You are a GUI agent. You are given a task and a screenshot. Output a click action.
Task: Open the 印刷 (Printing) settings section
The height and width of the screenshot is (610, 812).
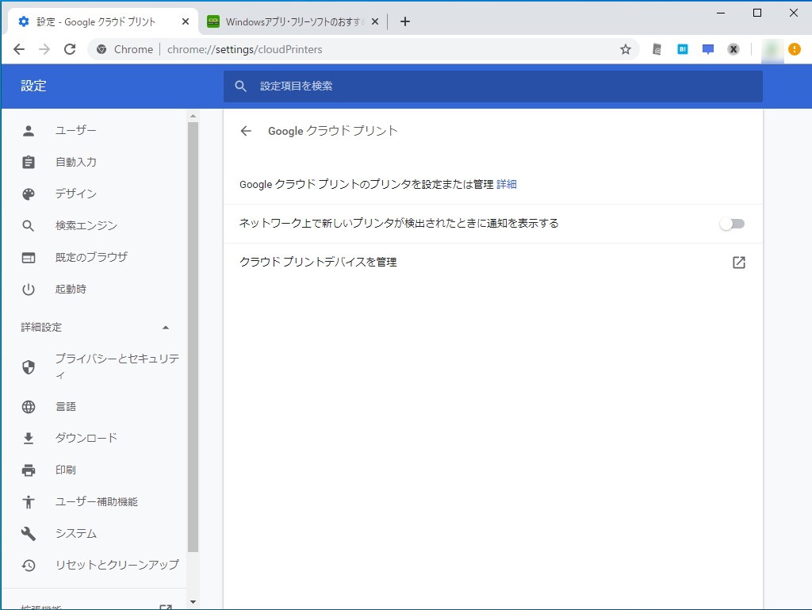tap(67, 470)
